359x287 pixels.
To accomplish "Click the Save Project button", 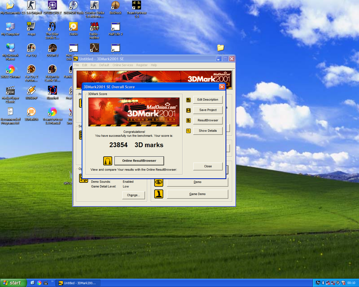I will (208, 110).
